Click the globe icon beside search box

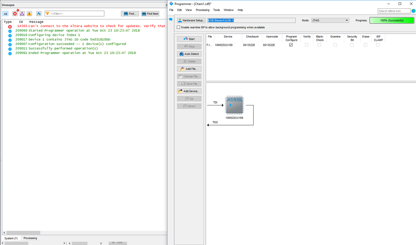pos(414,11)
